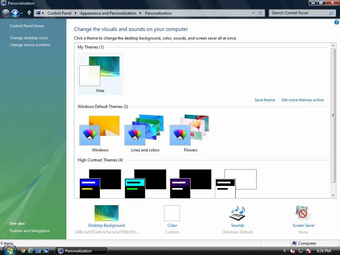Image resolution: width=340 pixels, height=255 pixels.
Task: Click the Switch between windows taskbar icon
Action: 46,251
